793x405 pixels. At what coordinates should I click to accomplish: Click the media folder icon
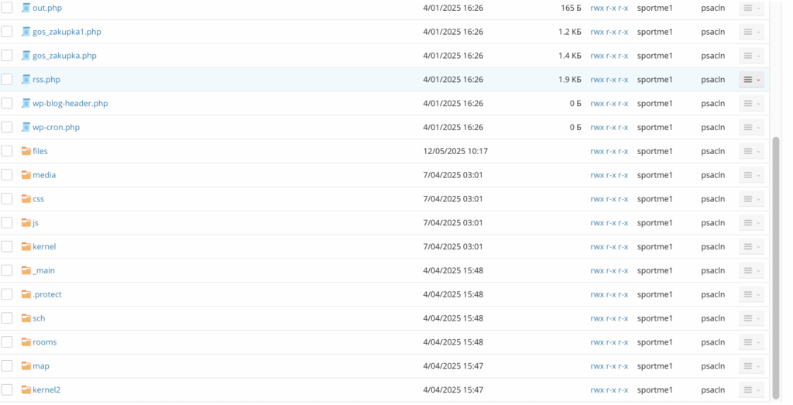26,175
